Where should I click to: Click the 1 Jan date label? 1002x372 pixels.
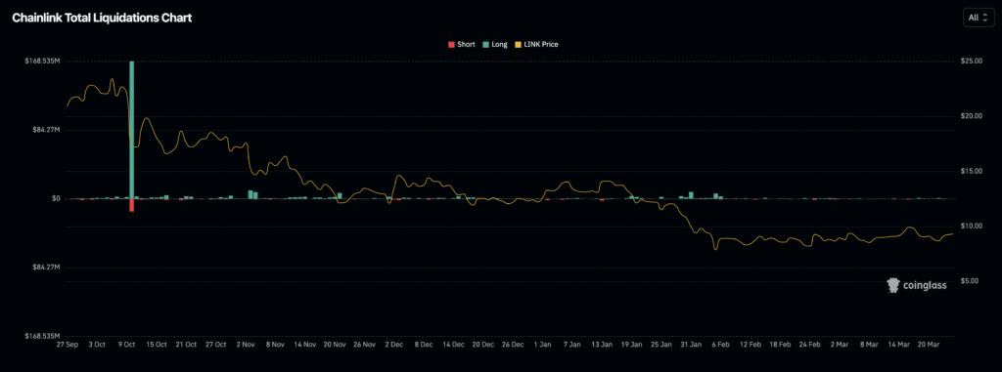click(x=542, y=345)
